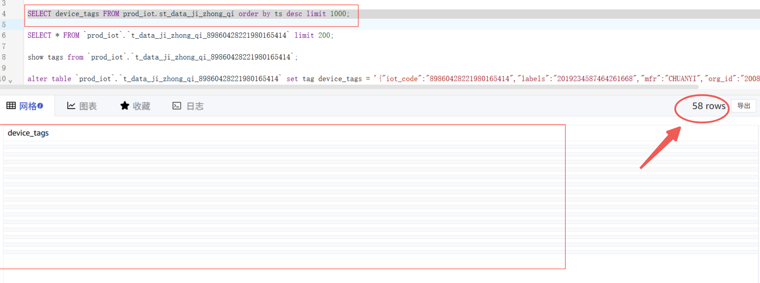The image size is (760, 283).
Task: Click the 58 rows count label
Action: point(709,106)
